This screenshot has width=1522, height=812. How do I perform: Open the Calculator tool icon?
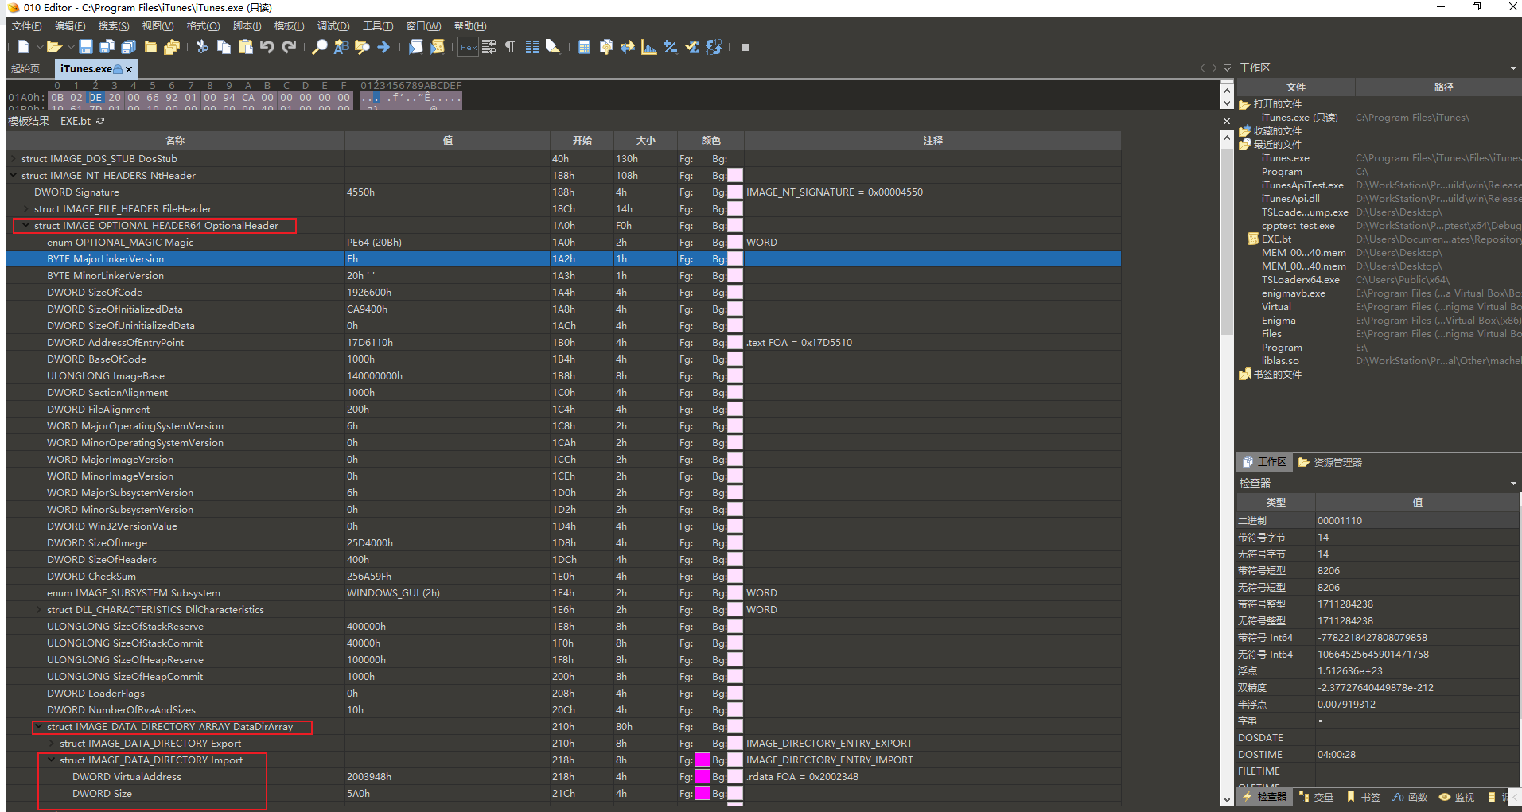584,47
